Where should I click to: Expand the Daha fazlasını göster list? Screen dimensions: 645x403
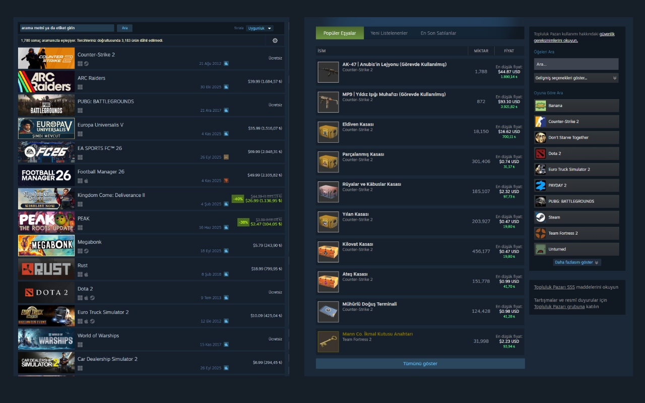click(576, 262)
